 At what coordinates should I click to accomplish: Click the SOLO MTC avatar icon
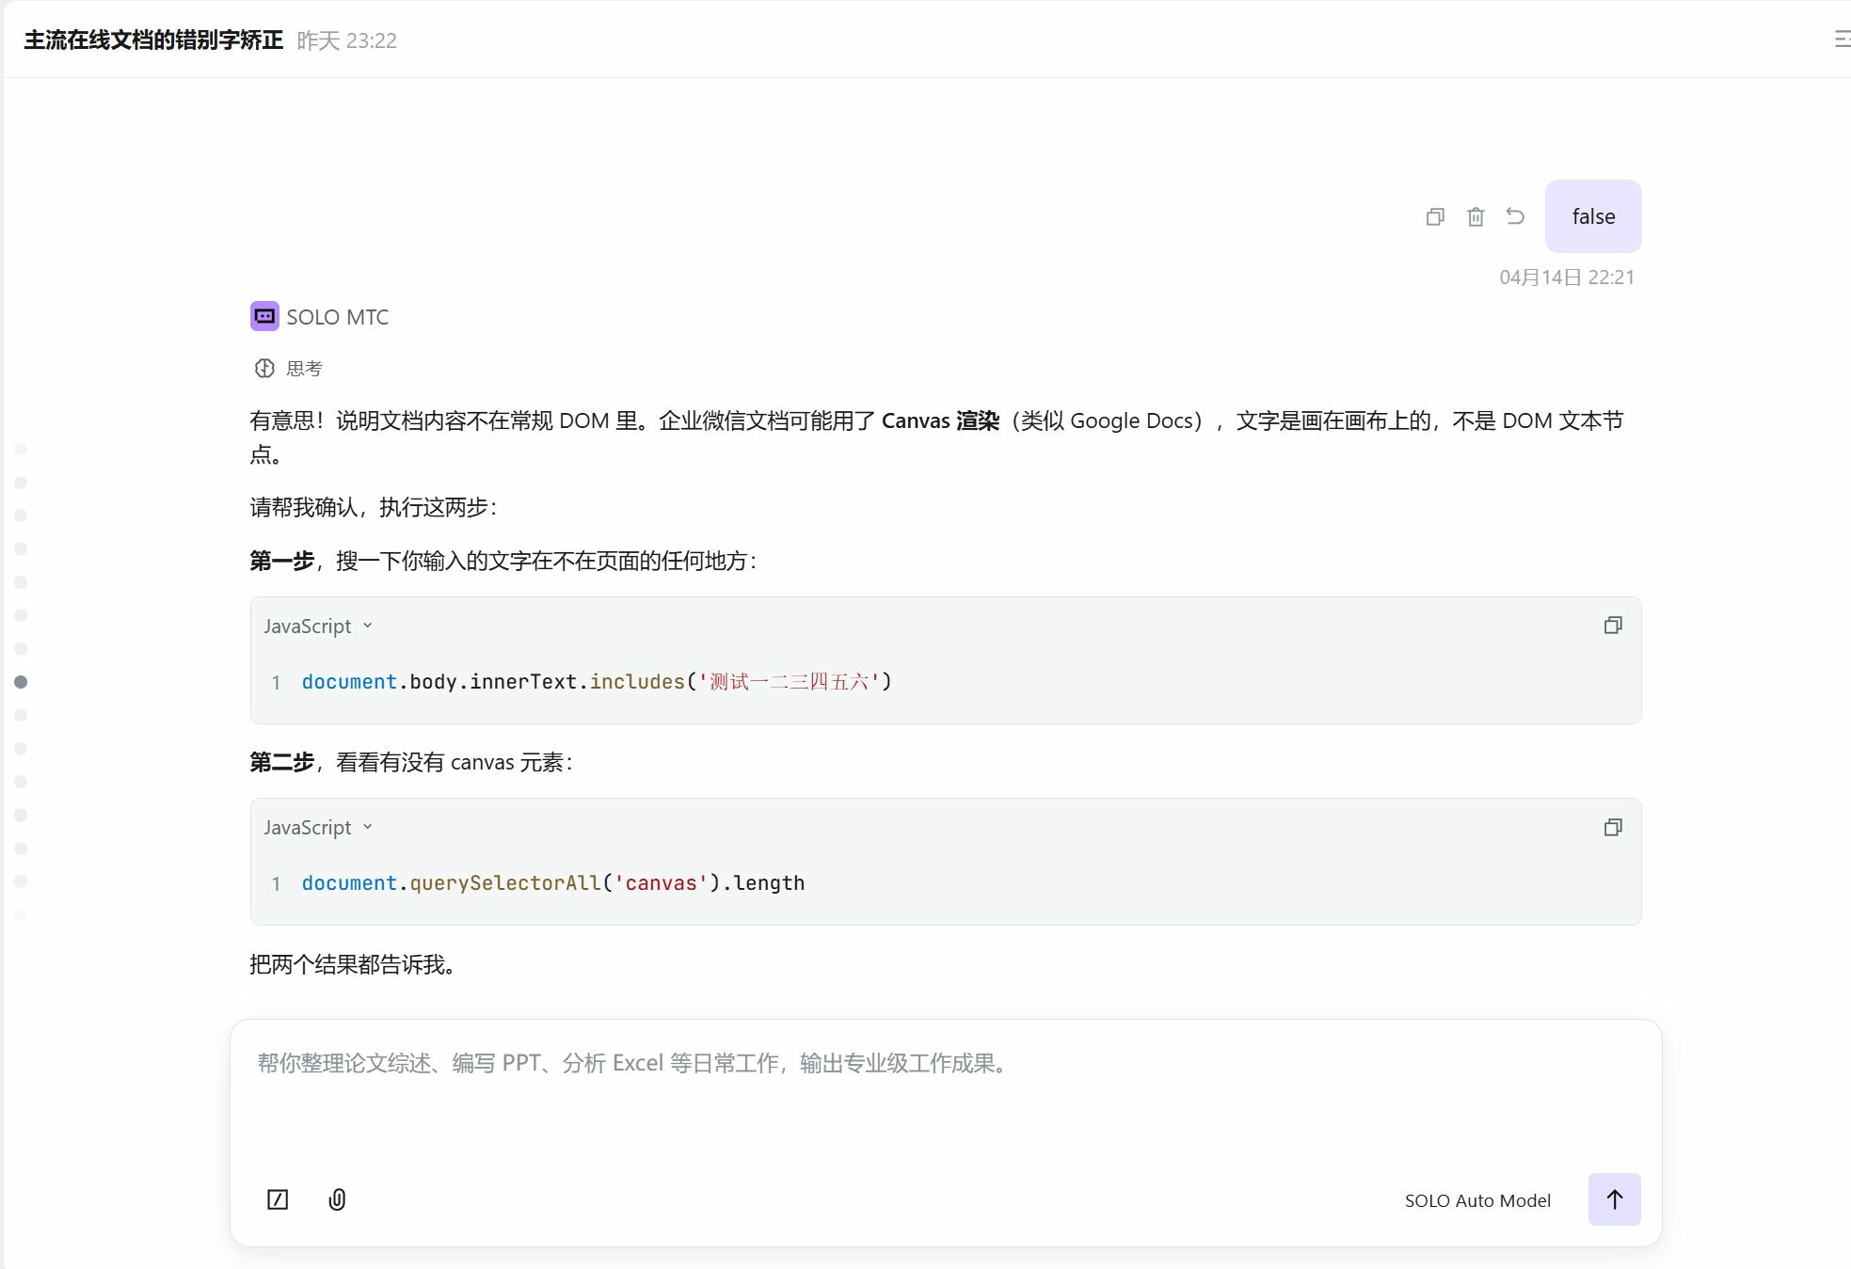click(x=264, y=316)
